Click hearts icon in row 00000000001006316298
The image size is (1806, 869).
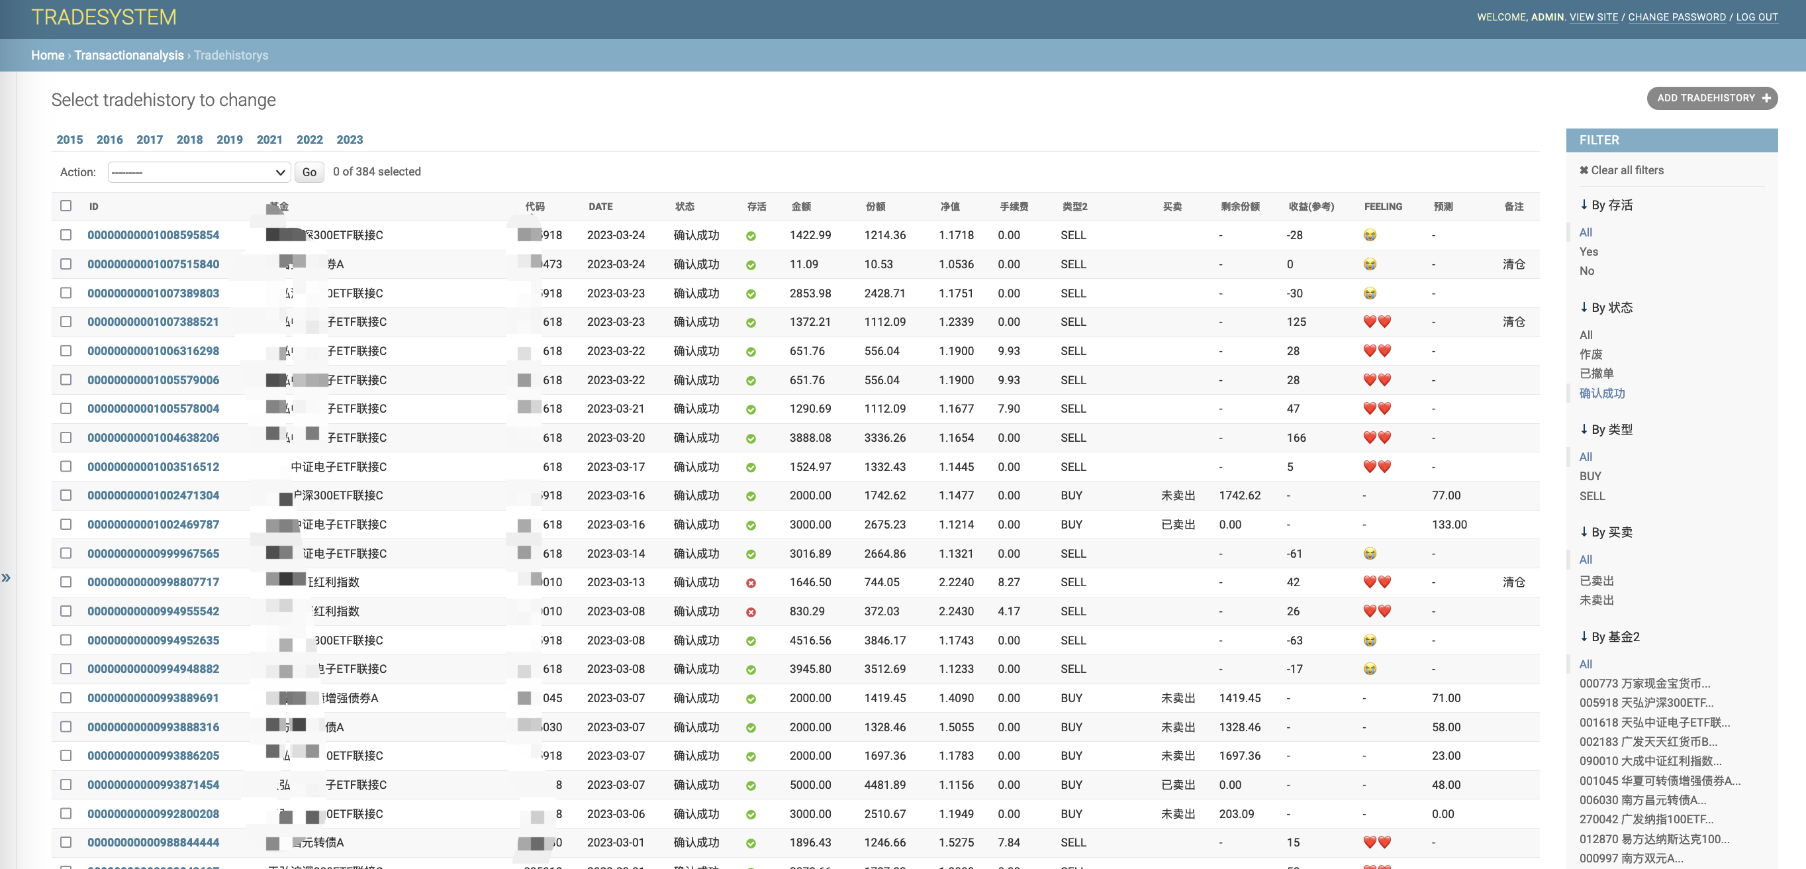pyautogui.click(x=1377, y=350)
